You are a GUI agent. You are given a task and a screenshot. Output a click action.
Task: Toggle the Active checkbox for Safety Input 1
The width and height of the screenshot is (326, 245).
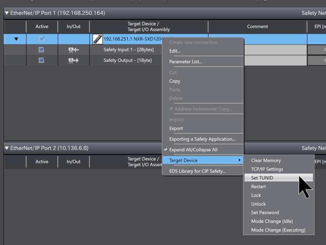pyautogui.click(x=42, y=50)
